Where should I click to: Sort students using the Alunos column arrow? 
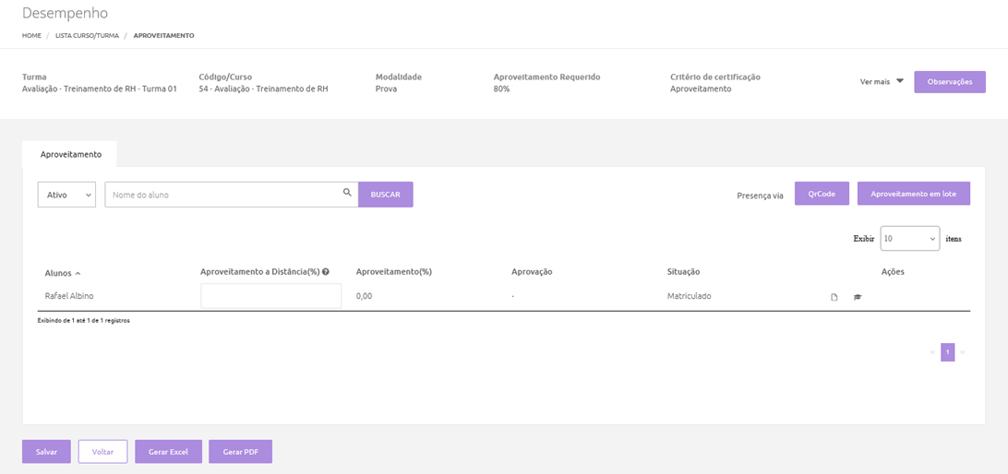point(78,274)
